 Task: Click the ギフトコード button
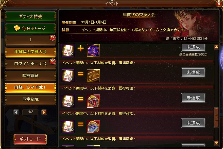click(30, 139)
